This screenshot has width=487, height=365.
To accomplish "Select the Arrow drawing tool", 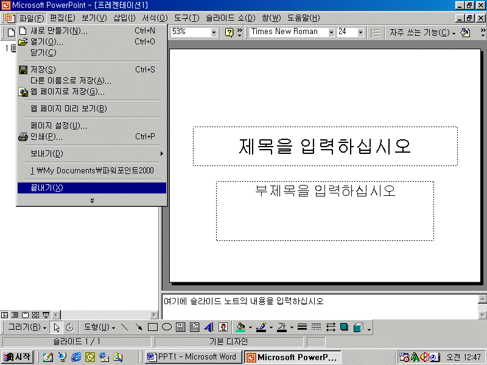I will (x=139, y=327).
